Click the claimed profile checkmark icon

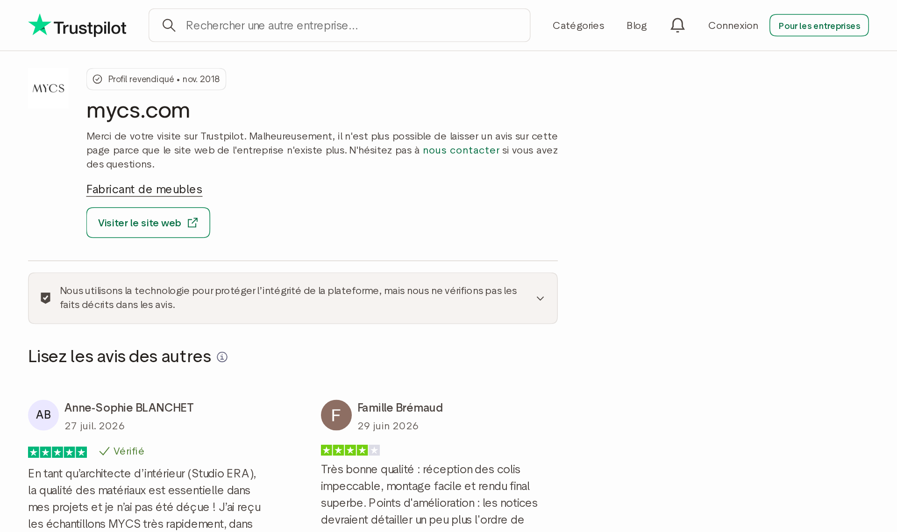(97, 79)
